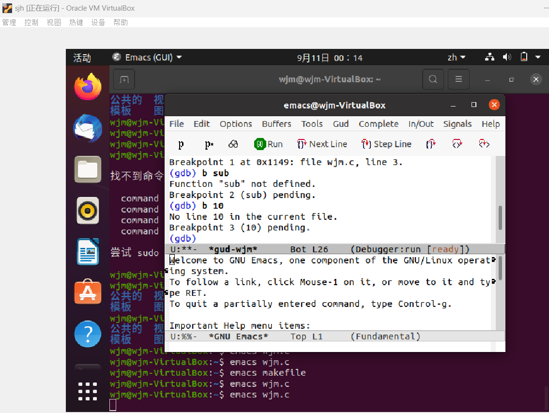The height and width of the screenshot is (413, 549).
Task: Open the Tools menu in Emacs
Action: [312, 124]
